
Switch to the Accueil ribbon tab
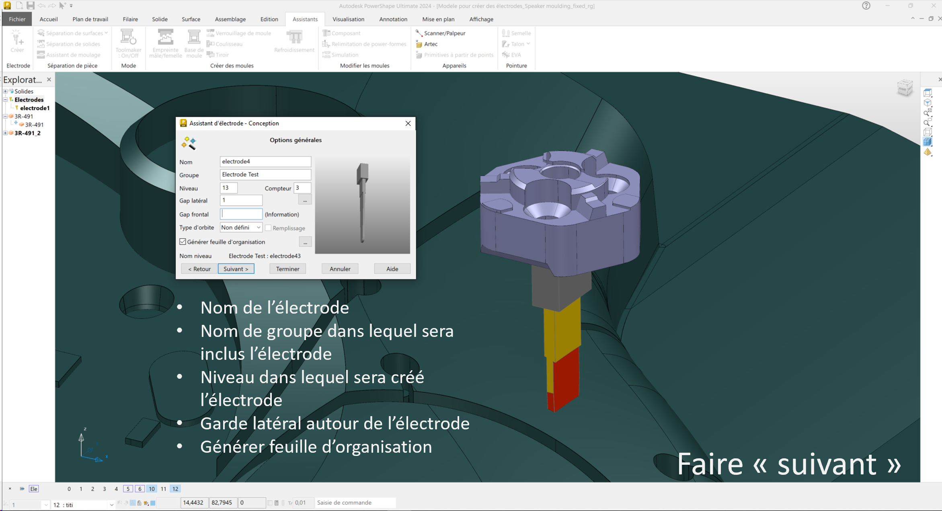click(49, 19)
